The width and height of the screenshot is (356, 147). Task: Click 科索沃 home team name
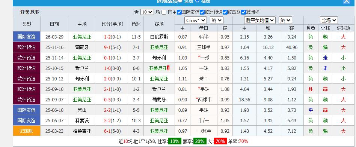82,120
